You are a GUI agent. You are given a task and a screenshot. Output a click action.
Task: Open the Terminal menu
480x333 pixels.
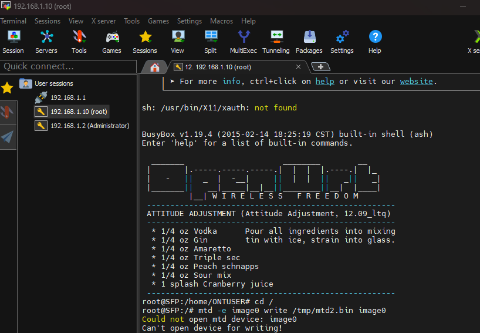click(13, 21)
